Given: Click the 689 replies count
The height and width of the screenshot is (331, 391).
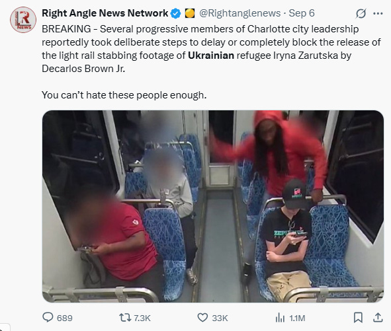Looking at the screenshot, I should pos(65,318).
